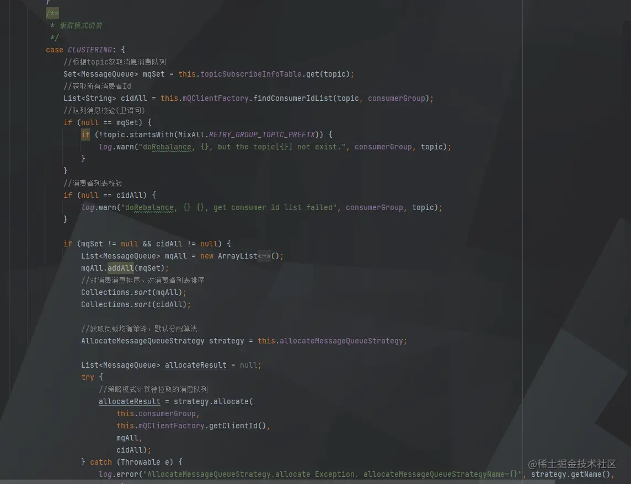
Task: Click the highlighted 'if' before !topic.startsWith
Action: click(x=85, y=135)
